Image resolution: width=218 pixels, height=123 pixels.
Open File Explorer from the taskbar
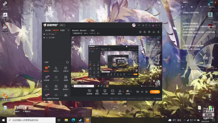click(x=66, y=120)
